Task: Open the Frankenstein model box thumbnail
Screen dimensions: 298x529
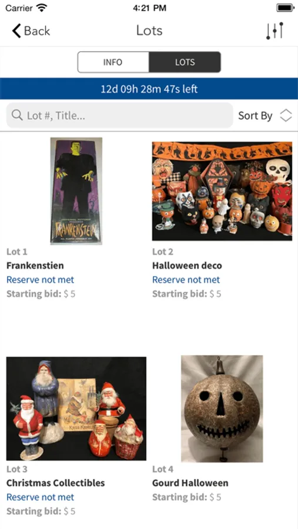Action: click(x=76, y=190)
